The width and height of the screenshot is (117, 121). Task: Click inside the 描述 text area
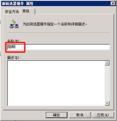[56, 83]
